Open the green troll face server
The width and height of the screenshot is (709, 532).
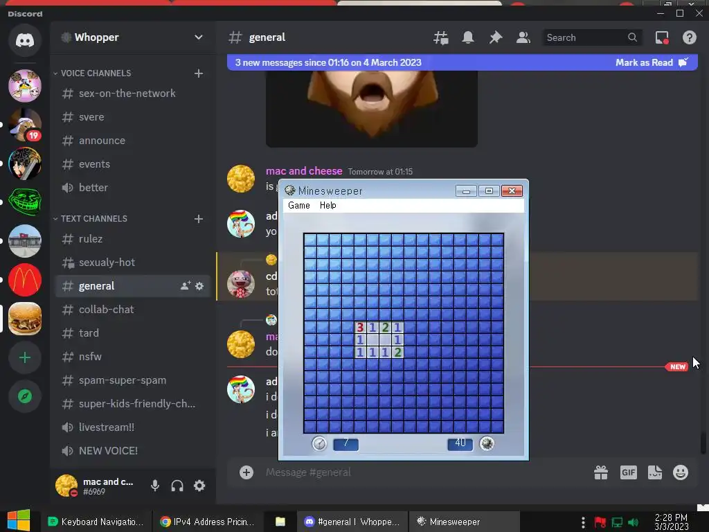point(25,202)
